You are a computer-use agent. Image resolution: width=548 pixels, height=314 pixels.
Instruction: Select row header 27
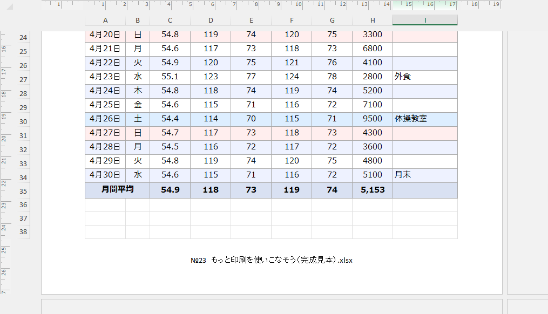tap(23, 80)
